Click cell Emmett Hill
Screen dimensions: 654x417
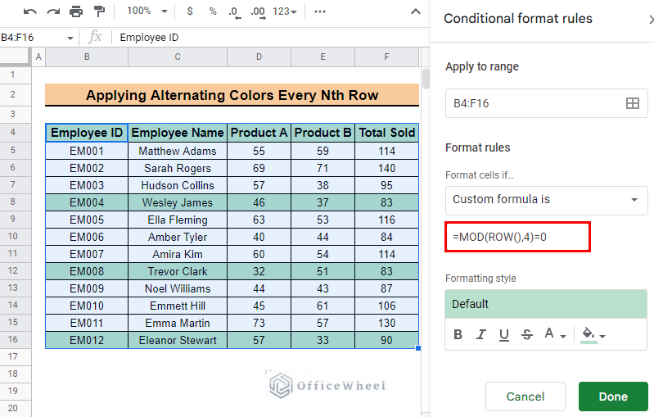coord(178,306)
